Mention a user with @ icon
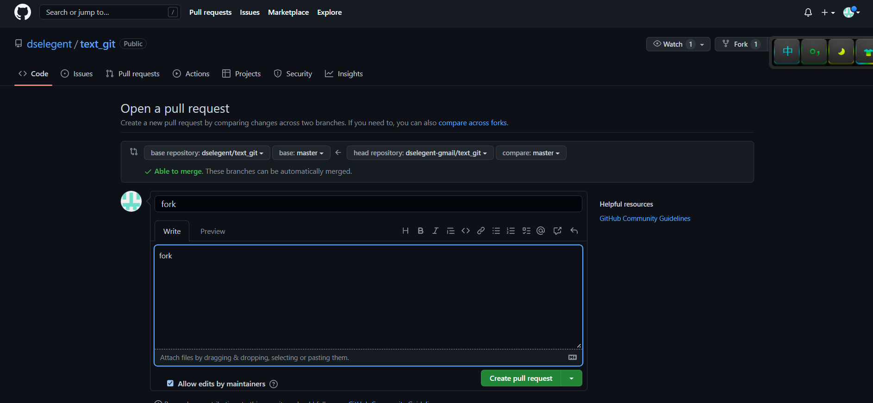Screen dimensions: 873x403 point(541,231)
